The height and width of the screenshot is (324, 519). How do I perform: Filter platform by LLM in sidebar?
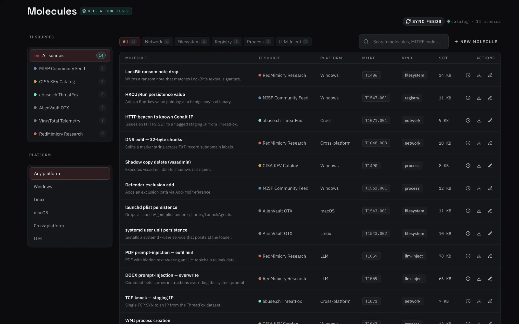pos(70,239)
